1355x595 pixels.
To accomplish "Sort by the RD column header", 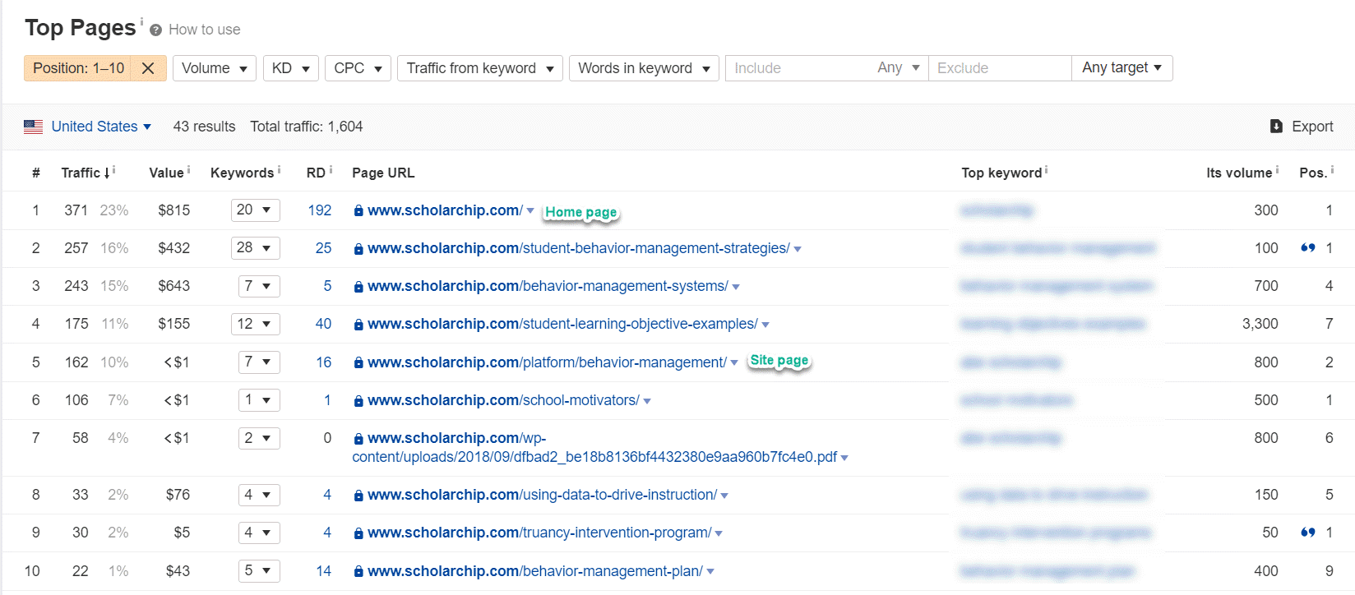I will 316,173.
